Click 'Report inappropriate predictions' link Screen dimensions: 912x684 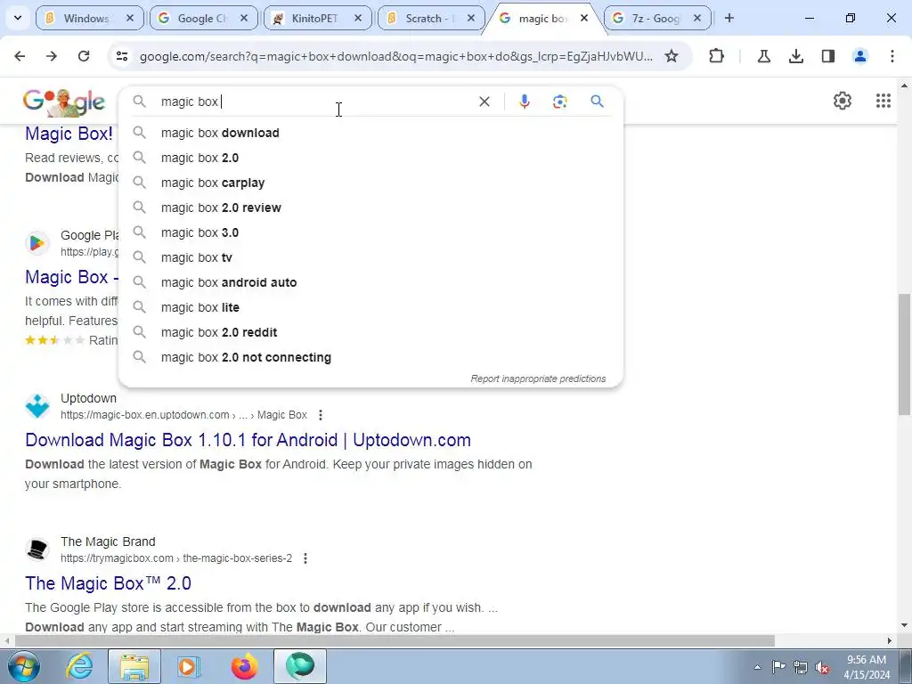[538, 379]
